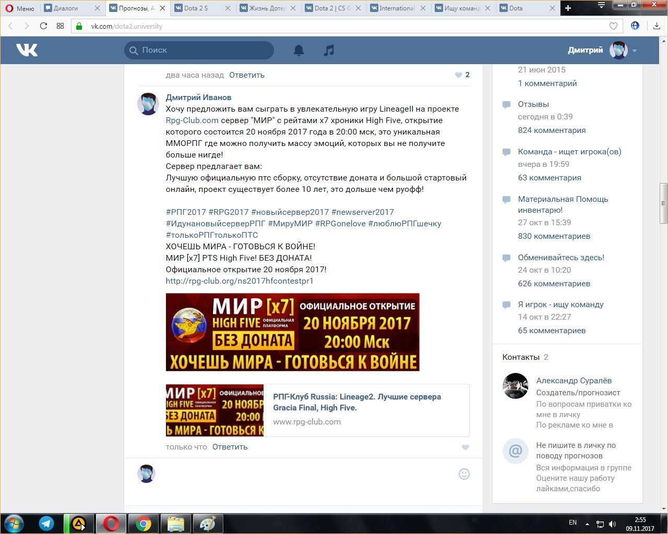668x534 pixels.
Task: Click the email @ contact icon
Action: [x=515, y=451]
